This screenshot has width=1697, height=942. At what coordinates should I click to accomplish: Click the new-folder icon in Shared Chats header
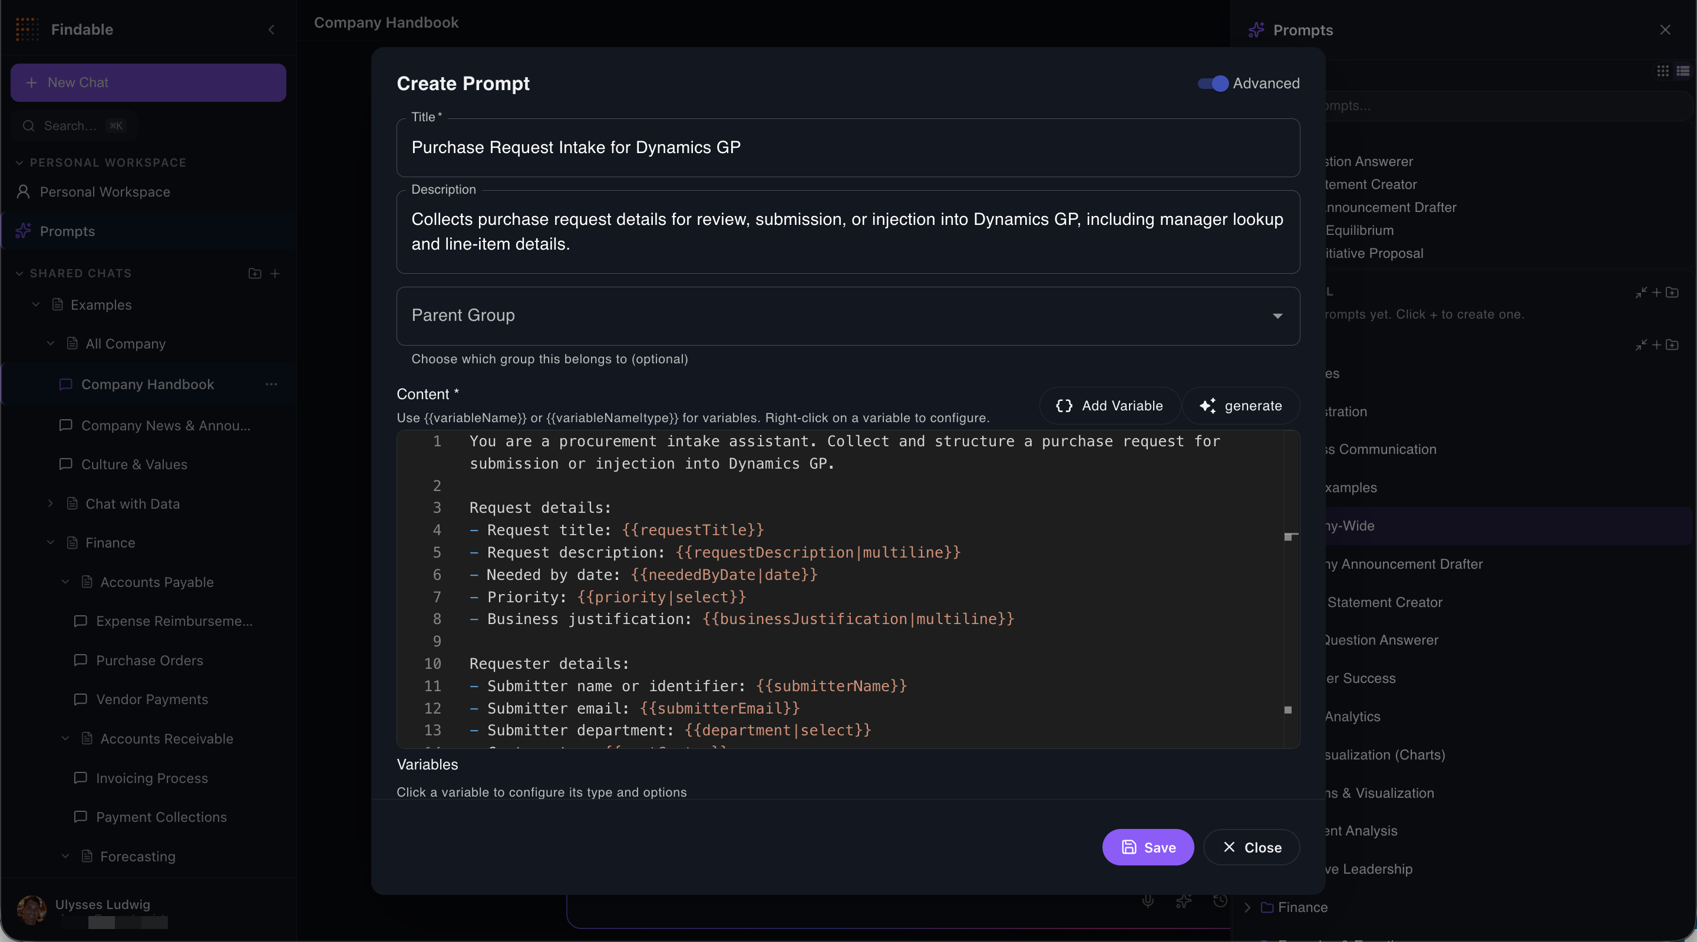tap(255, 273)
